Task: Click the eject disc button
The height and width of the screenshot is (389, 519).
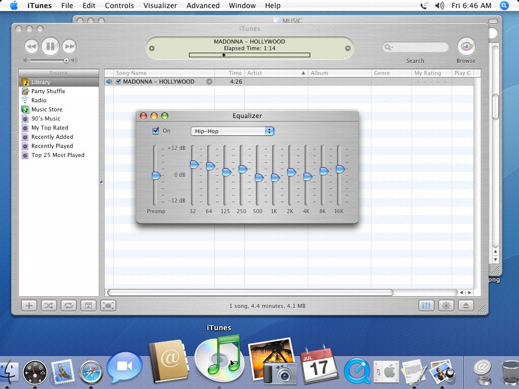Action: pos(466,306)
